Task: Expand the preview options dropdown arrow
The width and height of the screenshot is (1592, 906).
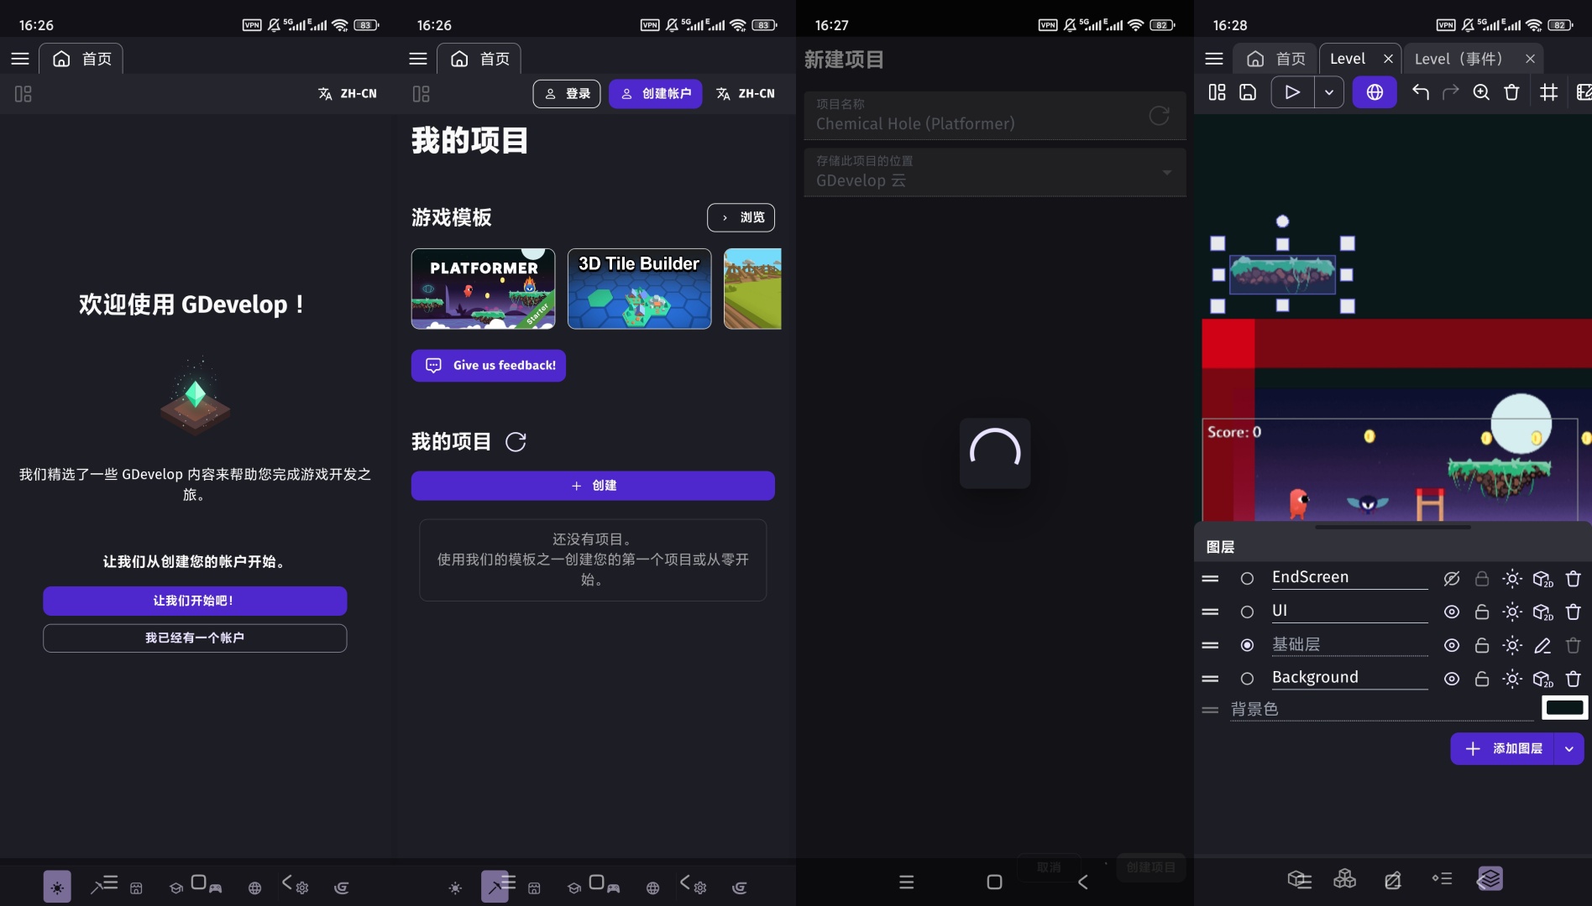Action: point(1328,92)
